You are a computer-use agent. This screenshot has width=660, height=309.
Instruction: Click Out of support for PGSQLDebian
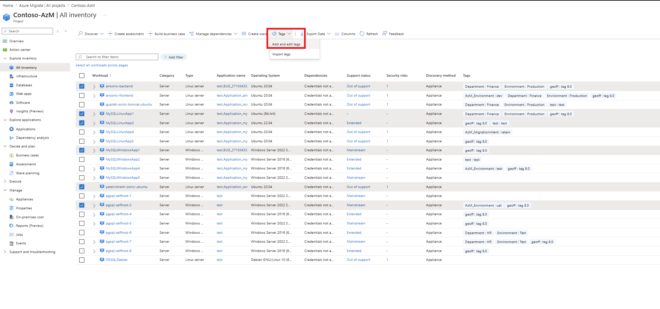[x=358, y=260]
